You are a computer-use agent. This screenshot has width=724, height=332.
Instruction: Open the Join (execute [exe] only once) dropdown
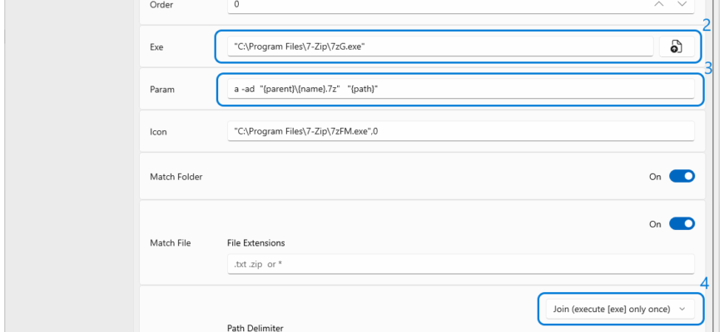(621, 310)
